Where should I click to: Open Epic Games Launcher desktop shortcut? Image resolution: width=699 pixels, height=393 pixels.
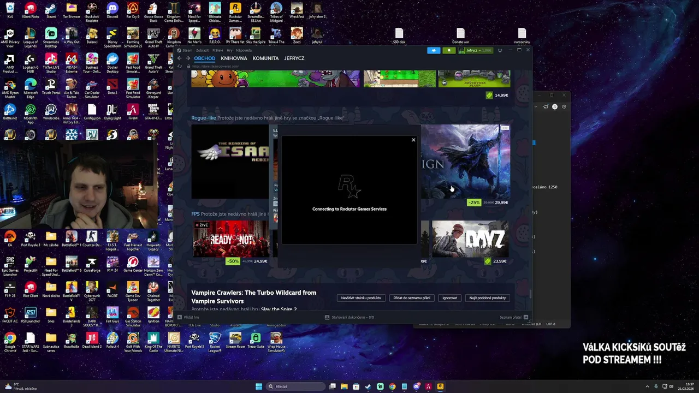[10, 265]
